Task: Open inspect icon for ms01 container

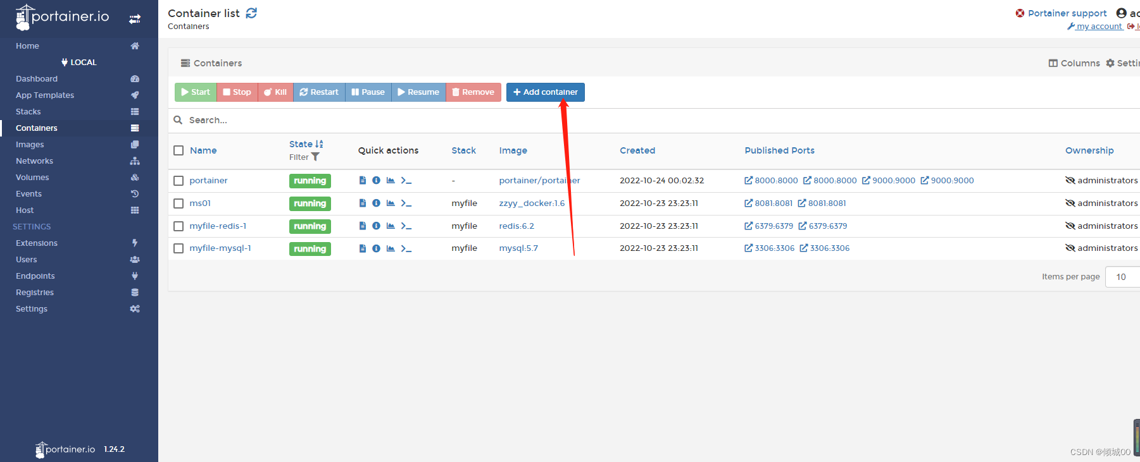Action: point(376,204)
